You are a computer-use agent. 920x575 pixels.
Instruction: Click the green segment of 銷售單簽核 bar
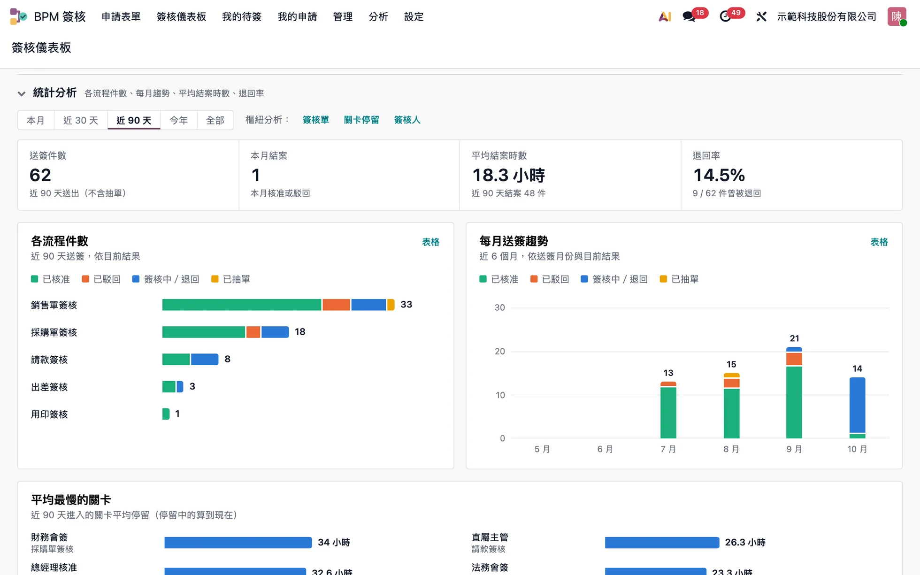click(x=242, y=305)
